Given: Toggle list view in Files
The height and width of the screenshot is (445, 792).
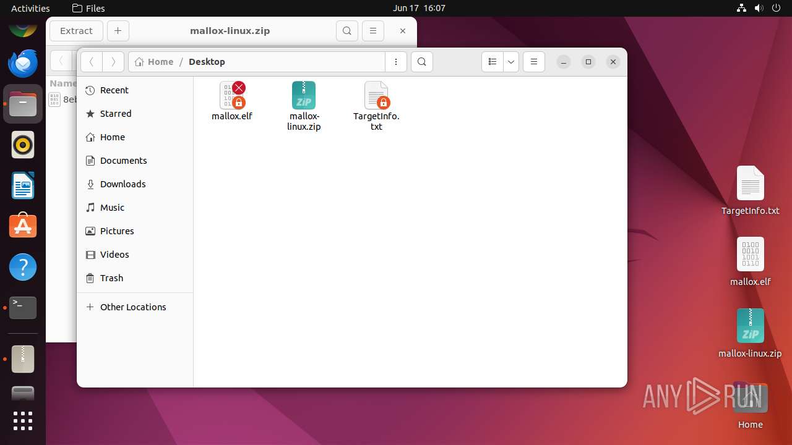Looking at the screenshot, I should (x=493, y=62).
